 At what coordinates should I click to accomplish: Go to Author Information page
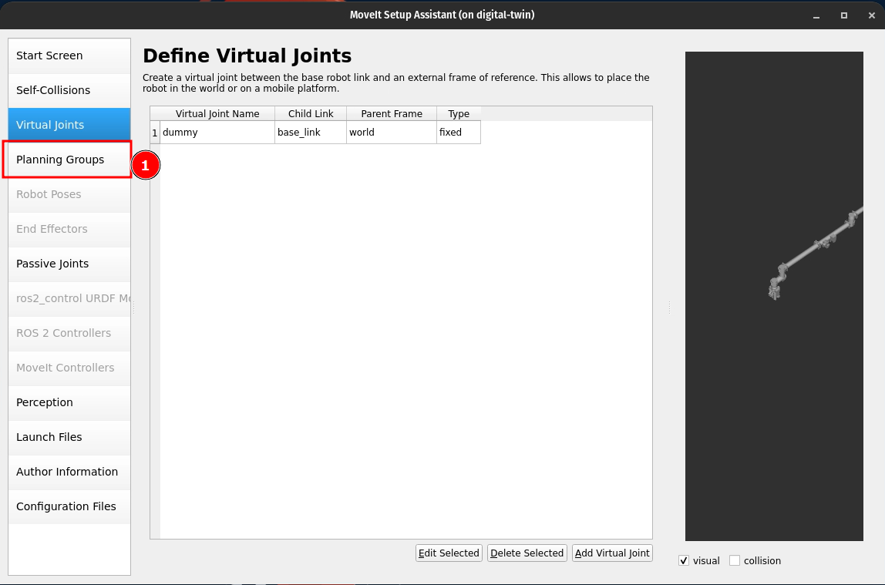coord(67,472)
